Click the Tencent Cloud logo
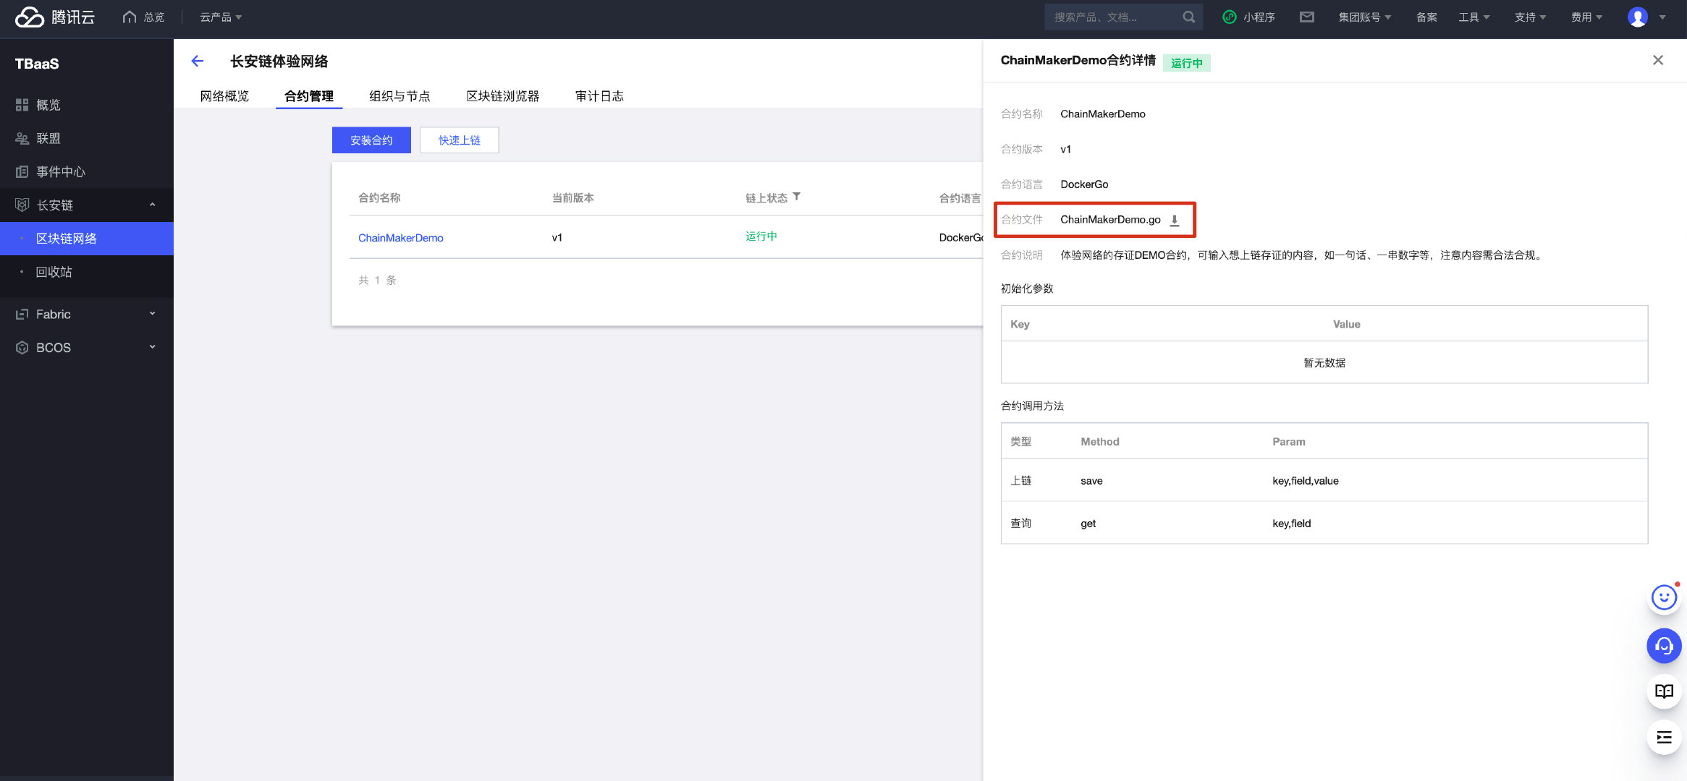Viewport: 1687px width, 781px height. tap(55, 17)
